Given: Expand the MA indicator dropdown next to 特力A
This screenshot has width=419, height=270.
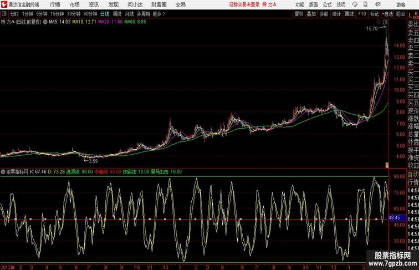Looking at the screenshot, I should (45, 22).
